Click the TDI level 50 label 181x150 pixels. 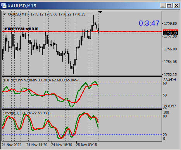[x=165, y=95]
